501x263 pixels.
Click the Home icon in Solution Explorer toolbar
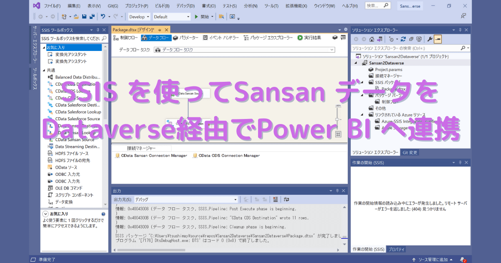click(372, 39)
